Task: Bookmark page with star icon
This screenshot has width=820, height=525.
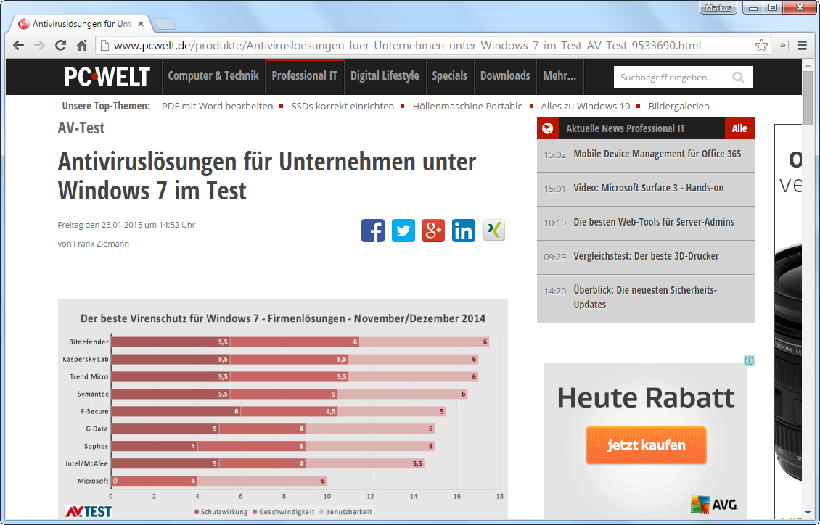Action: 761,46
